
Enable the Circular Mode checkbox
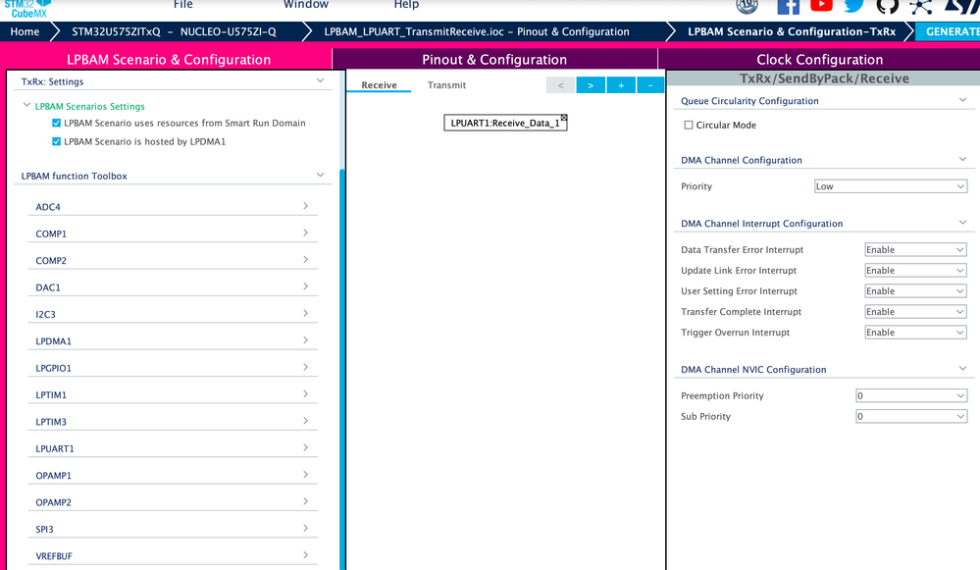point(688,125)
